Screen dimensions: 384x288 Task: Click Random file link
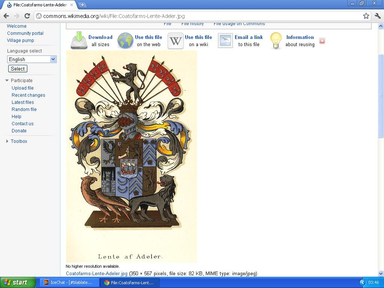coord(24,109)
